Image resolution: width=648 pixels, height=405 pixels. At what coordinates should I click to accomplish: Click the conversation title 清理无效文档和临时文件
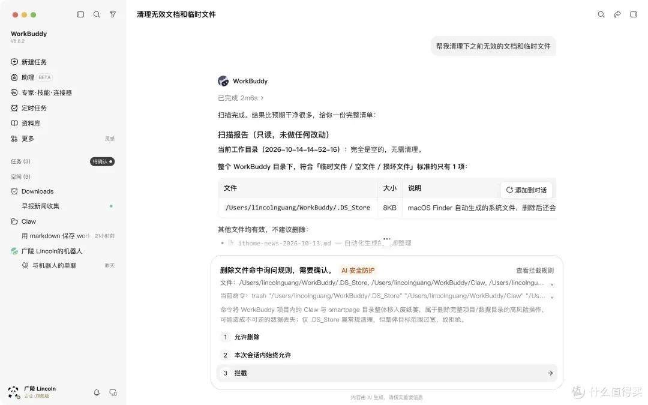pyautogui.click(x=176, y=14)
